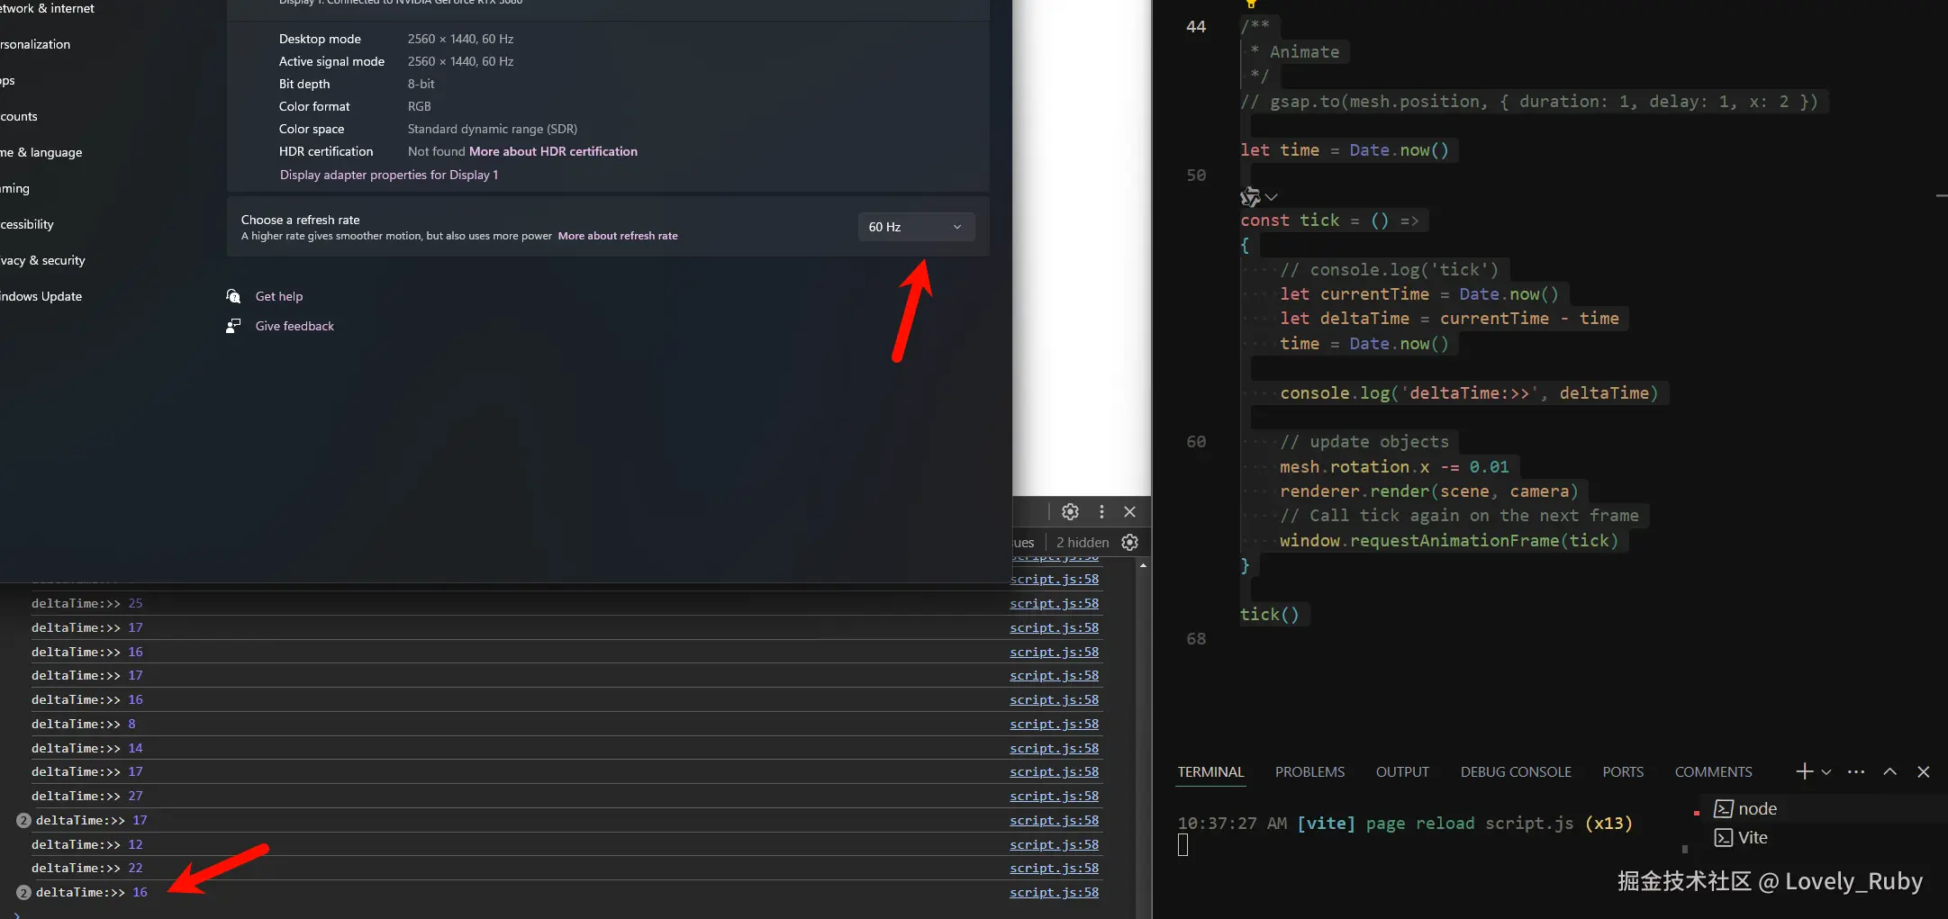Screen dimensions: 1948x919
Task: Open Privacy & security in Settings sidebar
Action: coord(42,260)
